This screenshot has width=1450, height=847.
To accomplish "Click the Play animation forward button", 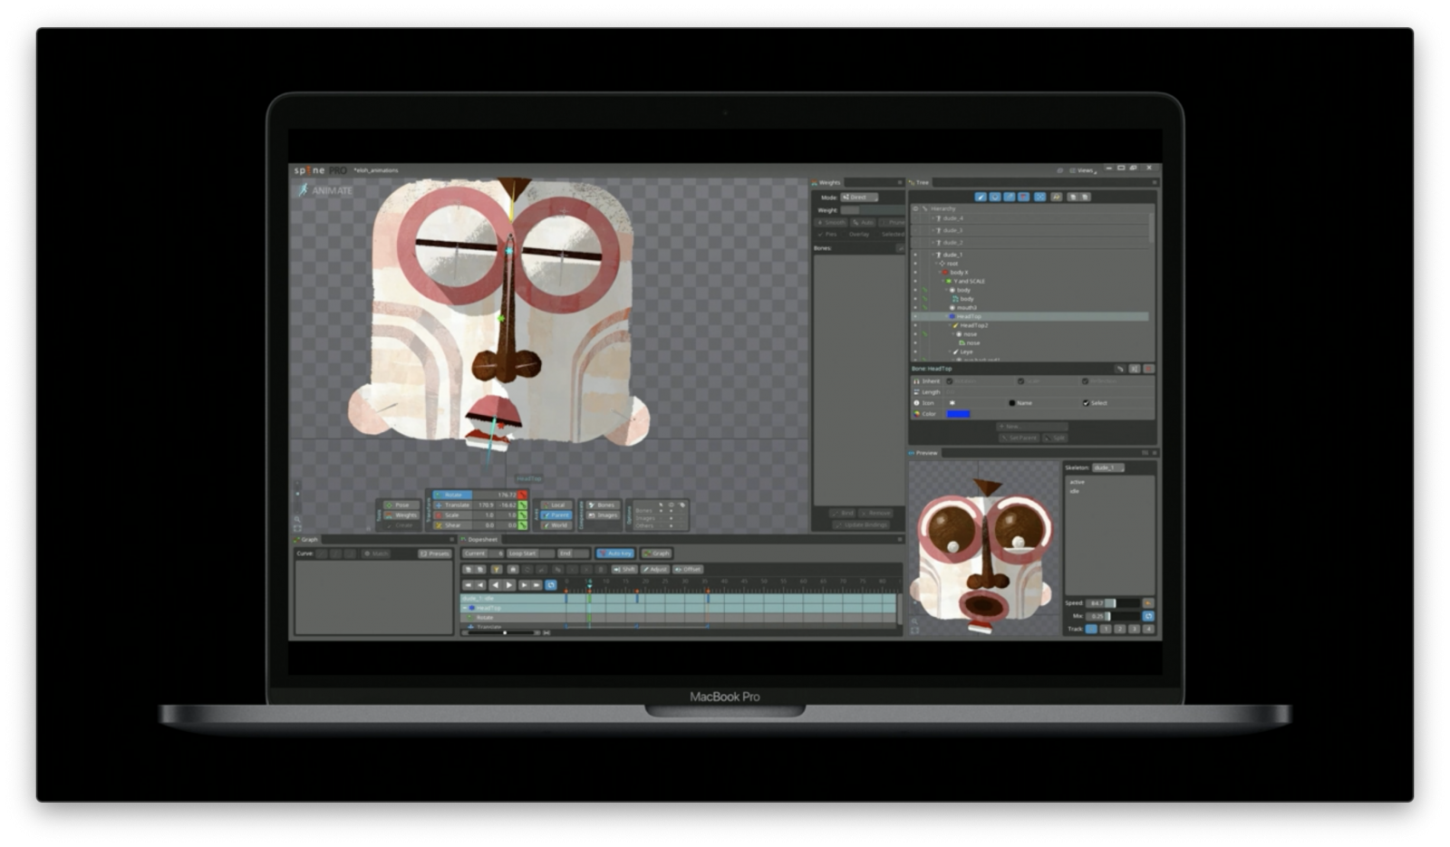I will click(509, 585).
